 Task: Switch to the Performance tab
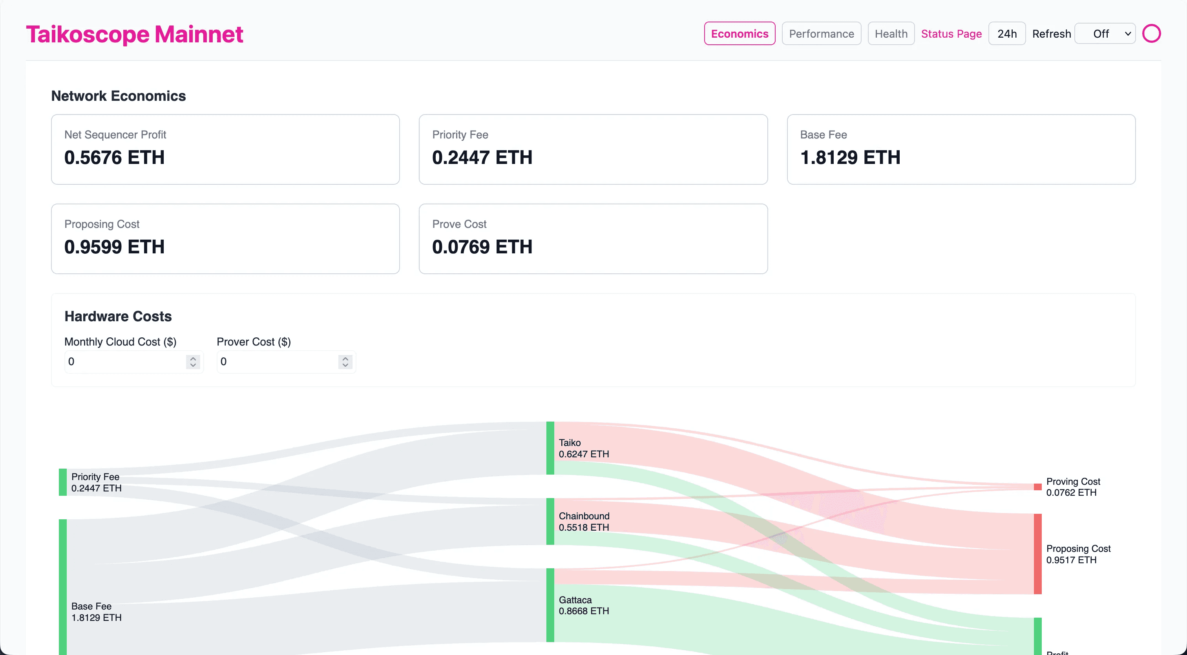pyautogui.click(x=821, y=34)
